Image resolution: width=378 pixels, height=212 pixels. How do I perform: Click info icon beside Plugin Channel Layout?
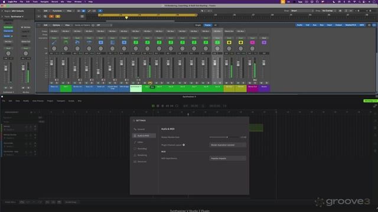tap(184, 145)
